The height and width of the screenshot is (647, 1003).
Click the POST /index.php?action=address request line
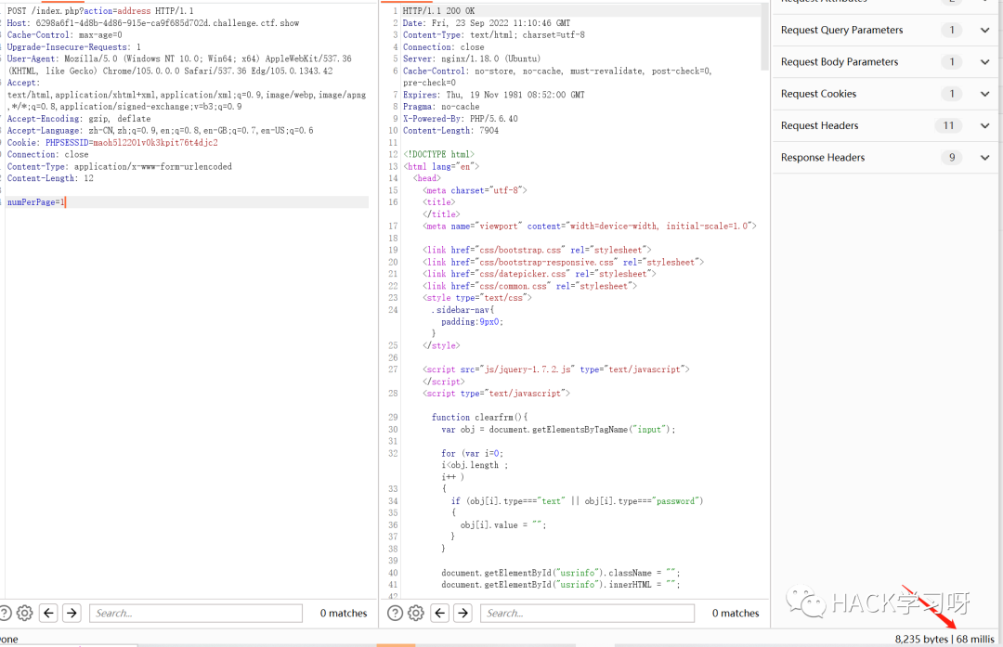click(x=100, y=11)
